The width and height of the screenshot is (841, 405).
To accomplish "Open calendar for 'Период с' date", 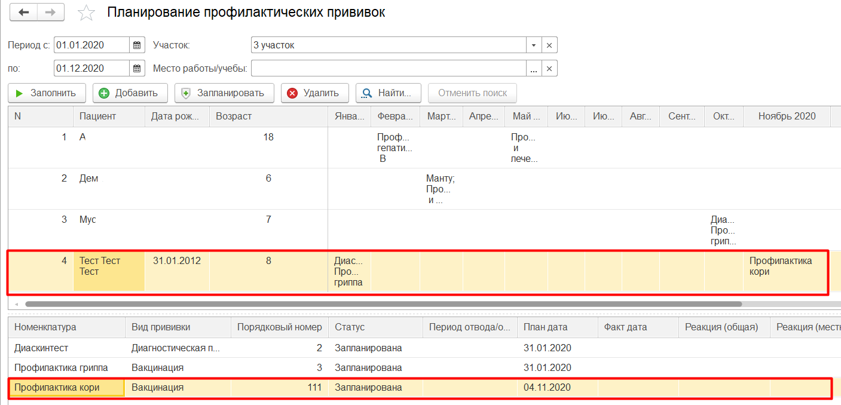I will [137, 45].
